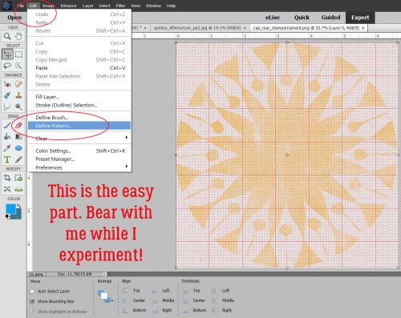The width and height of the screenshot is (401, 318).
Task: Select the Paint Bucket tool
Action: pos(7,137)
